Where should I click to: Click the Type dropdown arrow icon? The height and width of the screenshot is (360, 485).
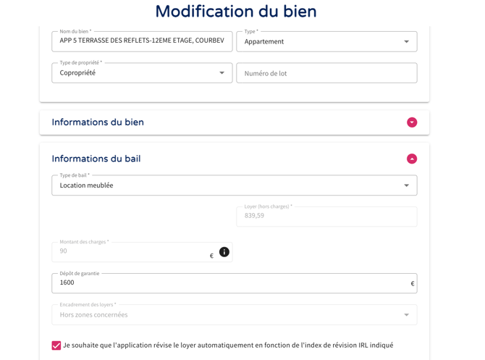406,42
